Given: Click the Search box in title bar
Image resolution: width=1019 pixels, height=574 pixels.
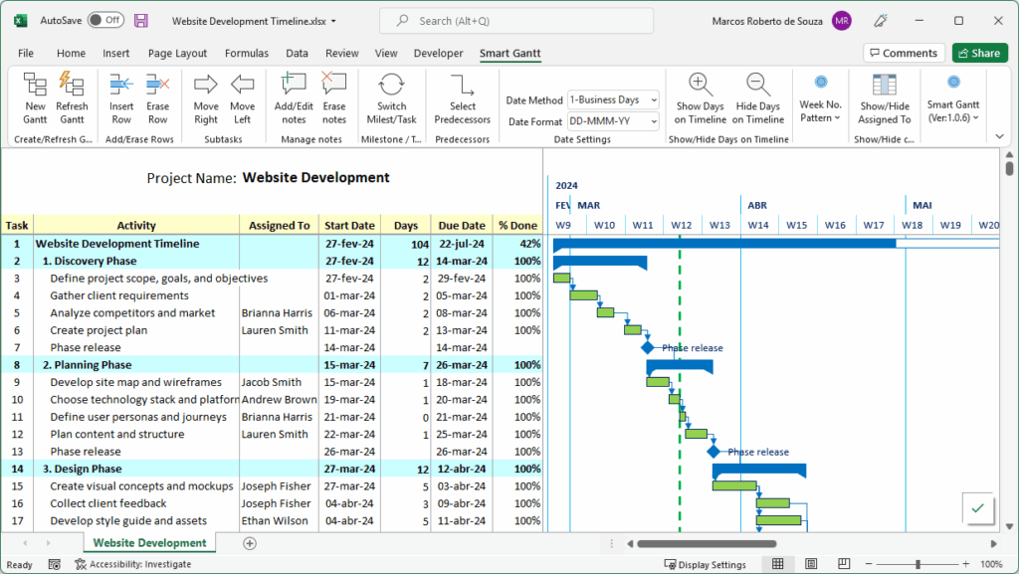Looking at the screenshot, I should (x=516, y=21).
